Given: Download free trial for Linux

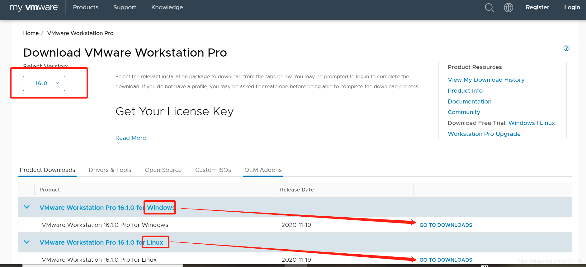Looking at the screenshot, I should click(x=547, y=123).
